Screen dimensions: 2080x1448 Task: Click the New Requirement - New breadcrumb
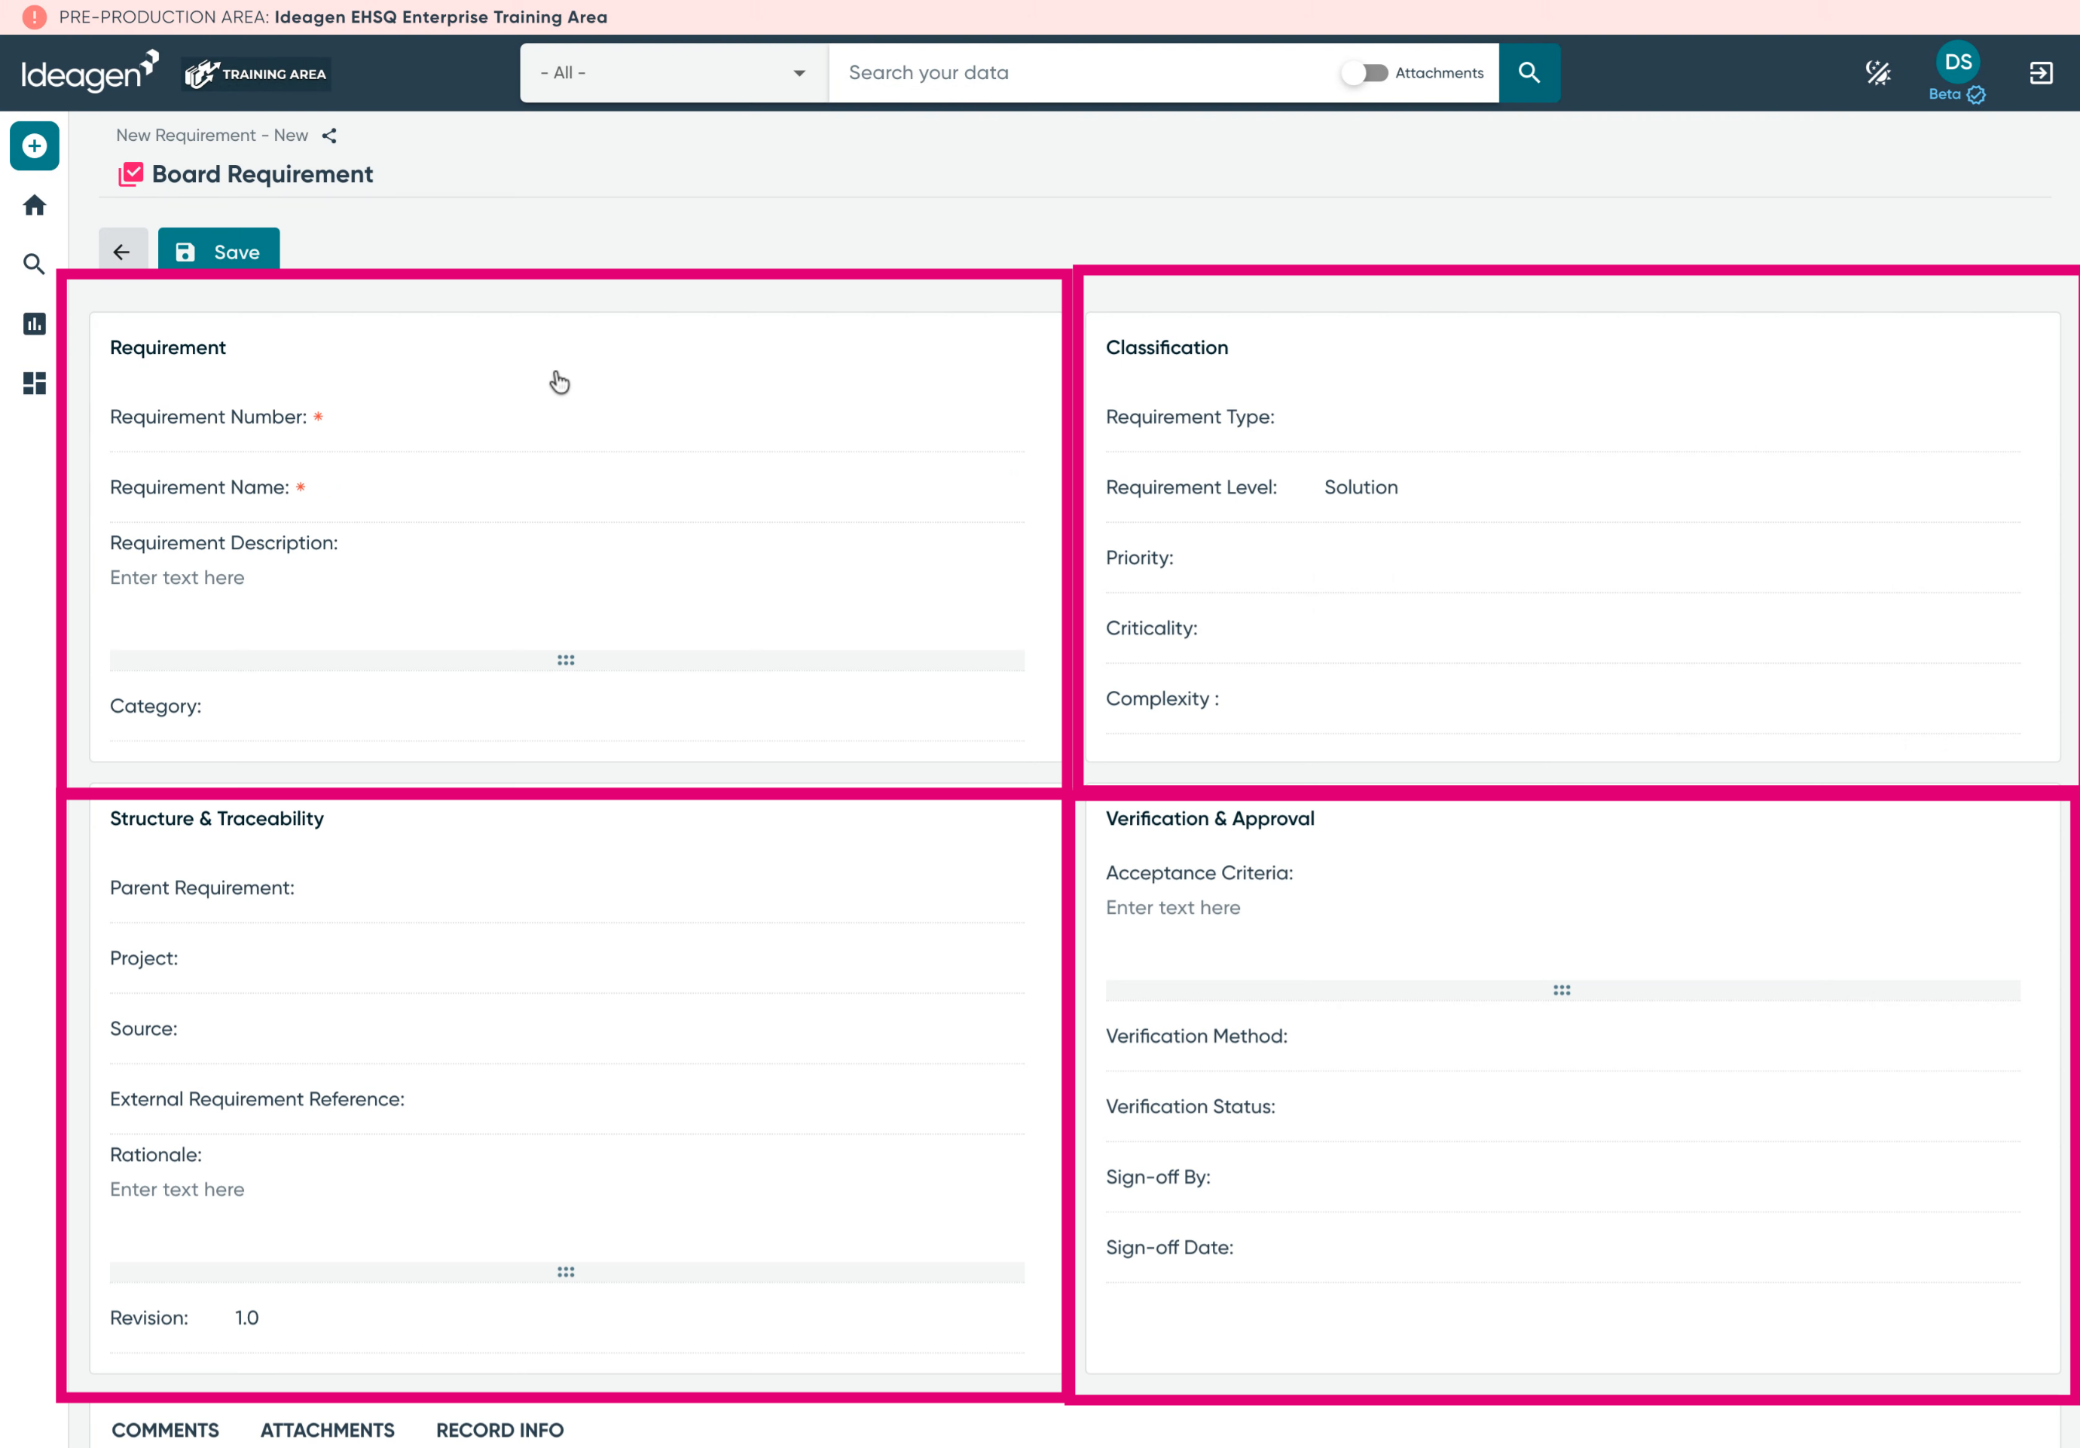[212, 136]
